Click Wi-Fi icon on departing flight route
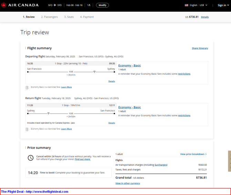The height and width of the screenshot is (195, 231). pyautogui.click(x=94, y=72)
